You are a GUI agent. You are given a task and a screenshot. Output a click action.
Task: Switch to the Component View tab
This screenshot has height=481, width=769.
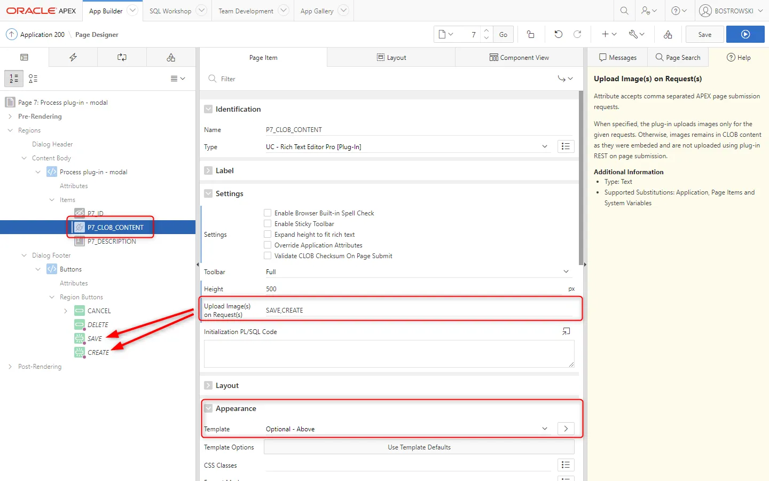pos(519,57)
